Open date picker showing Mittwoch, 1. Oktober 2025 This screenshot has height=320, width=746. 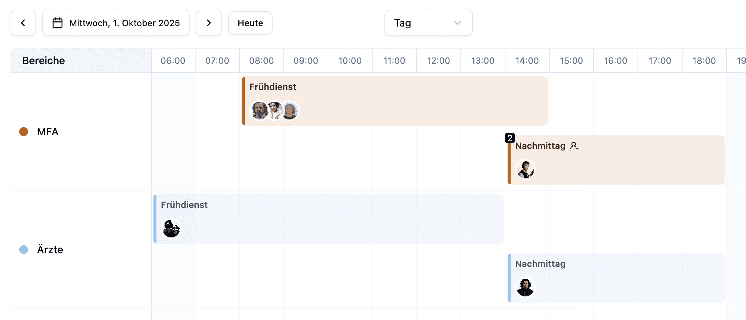[116, 23]
